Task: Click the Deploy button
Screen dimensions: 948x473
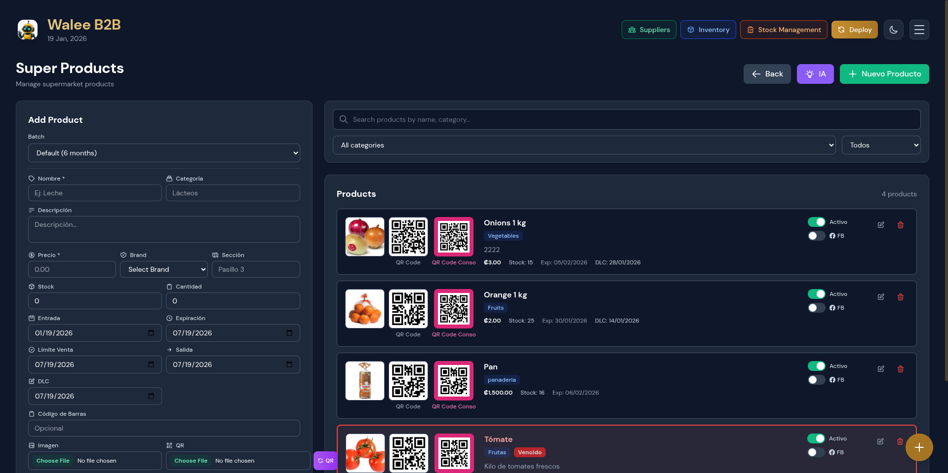Action: (854, 30)
